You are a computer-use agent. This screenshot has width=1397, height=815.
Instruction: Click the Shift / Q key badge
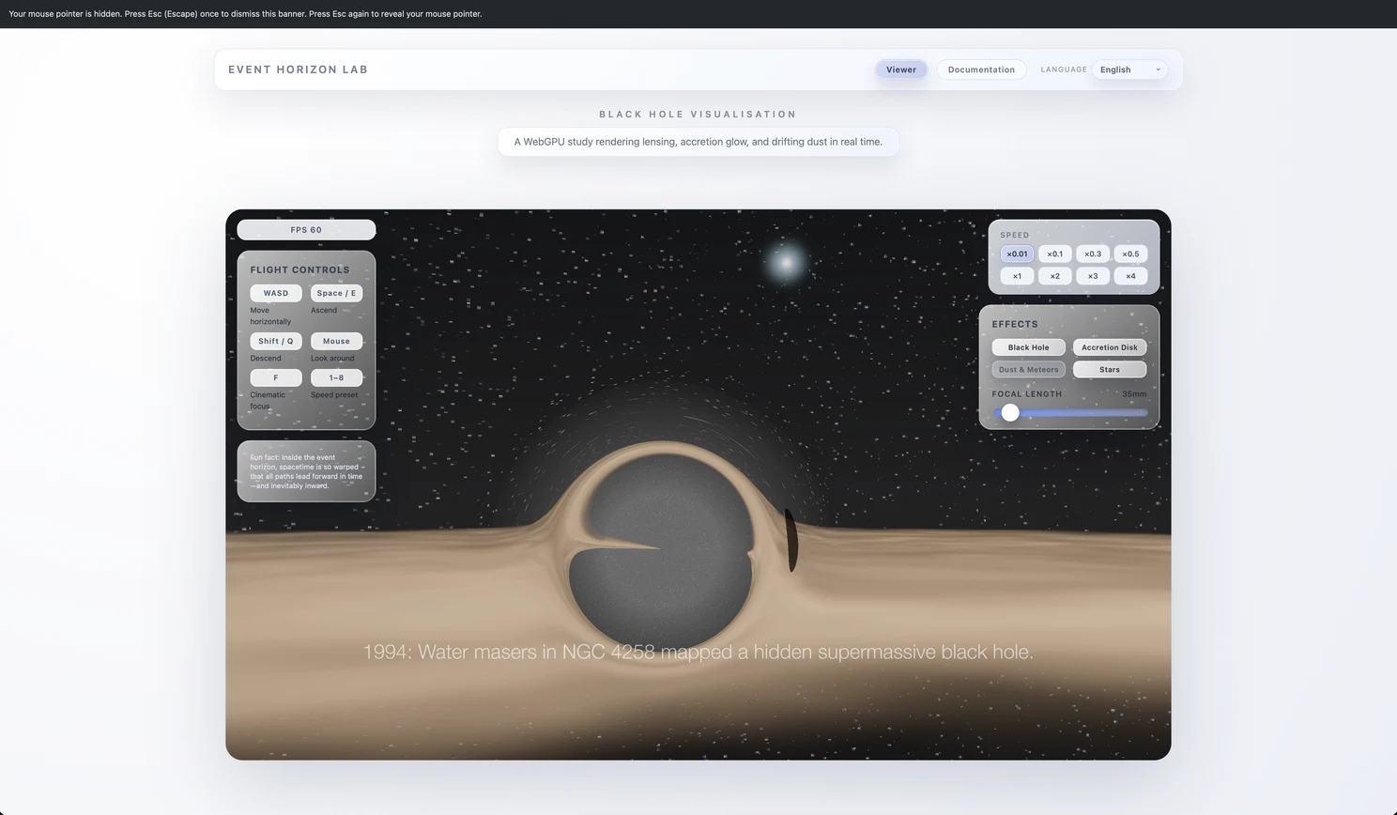click(x=276, y=341)
